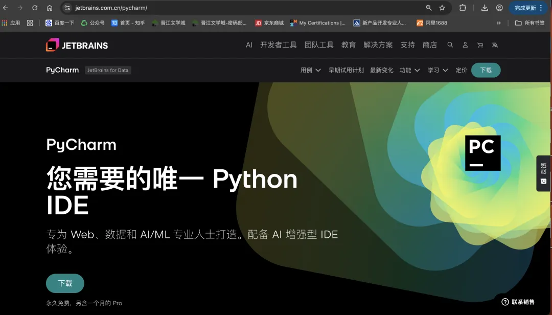Click the 完成更新 button

click(x=528, y=8)
